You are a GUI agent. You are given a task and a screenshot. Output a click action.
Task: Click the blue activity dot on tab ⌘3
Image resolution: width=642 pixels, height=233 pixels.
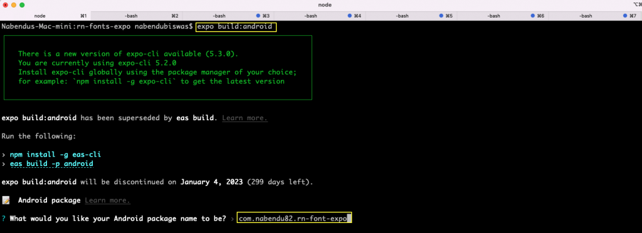coord(258,16)
